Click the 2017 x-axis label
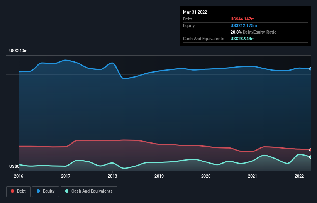Image resolution: width=317 pixels, height=203 pixels. click(66, 176)
